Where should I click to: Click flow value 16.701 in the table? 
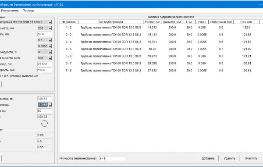pyautogui.click(x=152, y=42)
